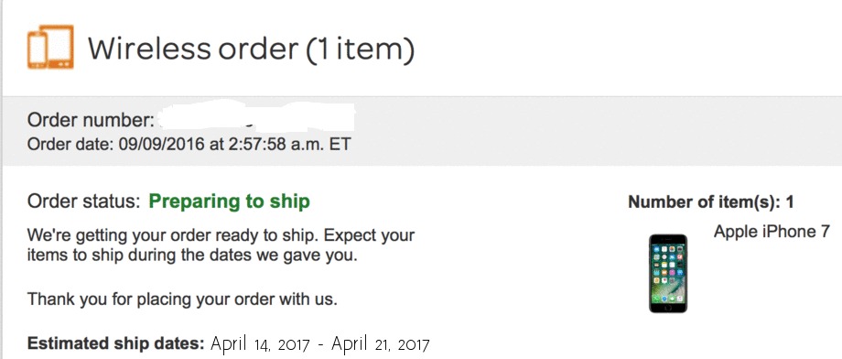Click the 'April 14, 2017 - April 21, 2017' date range
Screen dimensions: 842x359
[x=320, y=343]
